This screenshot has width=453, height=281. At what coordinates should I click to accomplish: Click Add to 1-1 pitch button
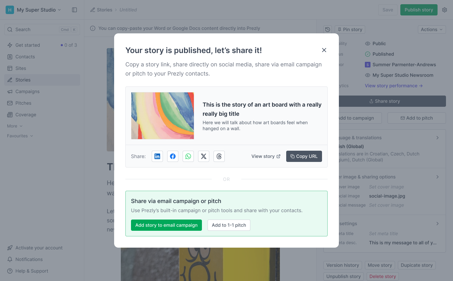(229, 225)
